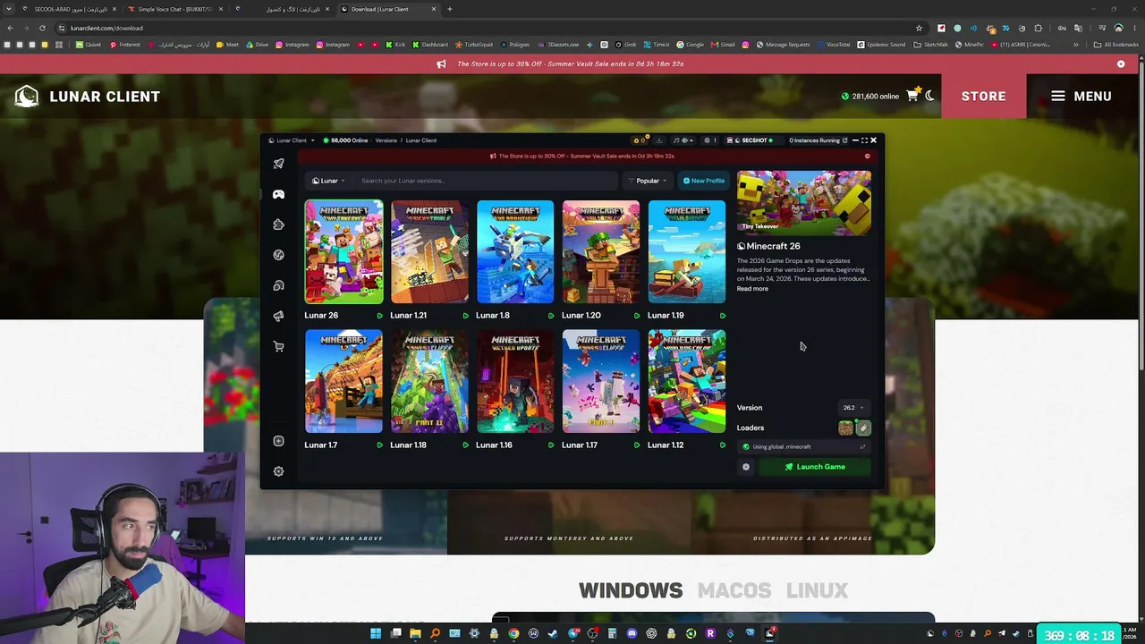The width and height of the screenshot is (1145, 644).
Task: Switch to the SECOOL-ABAD browser tab
Action: (x=70, y=9)
